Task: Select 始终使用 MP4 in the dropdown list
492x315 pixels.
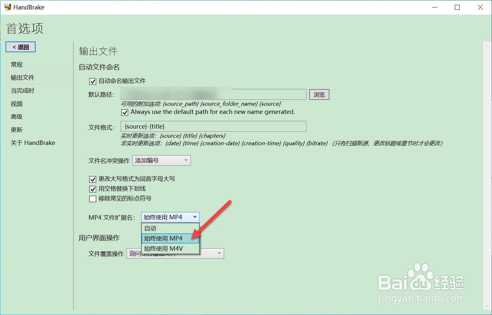Action: tap(170, 239)
